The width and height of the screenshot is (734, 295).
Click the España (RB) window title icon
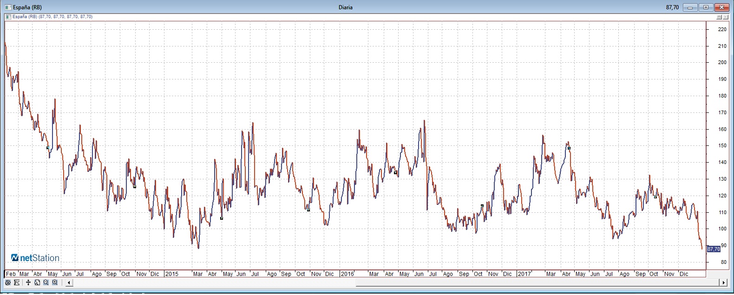coord(8,7)
